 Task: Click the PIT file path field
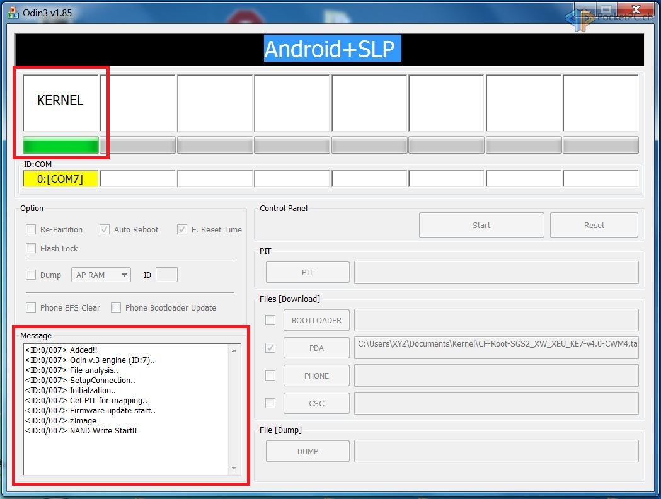(497, 272)
